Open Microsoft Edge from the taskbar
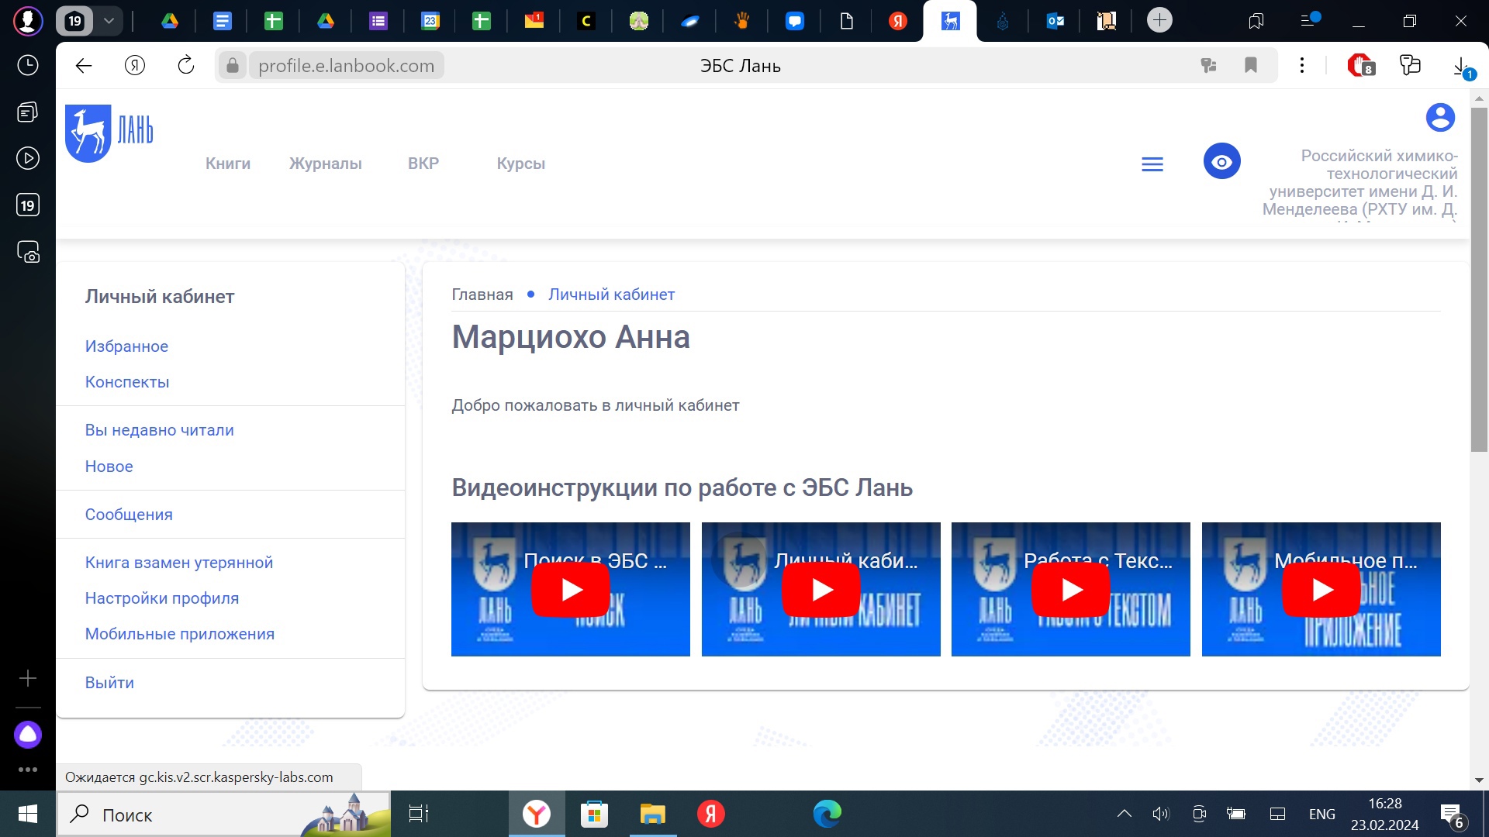Screen dimensions: 1489x837 (827, 814)
